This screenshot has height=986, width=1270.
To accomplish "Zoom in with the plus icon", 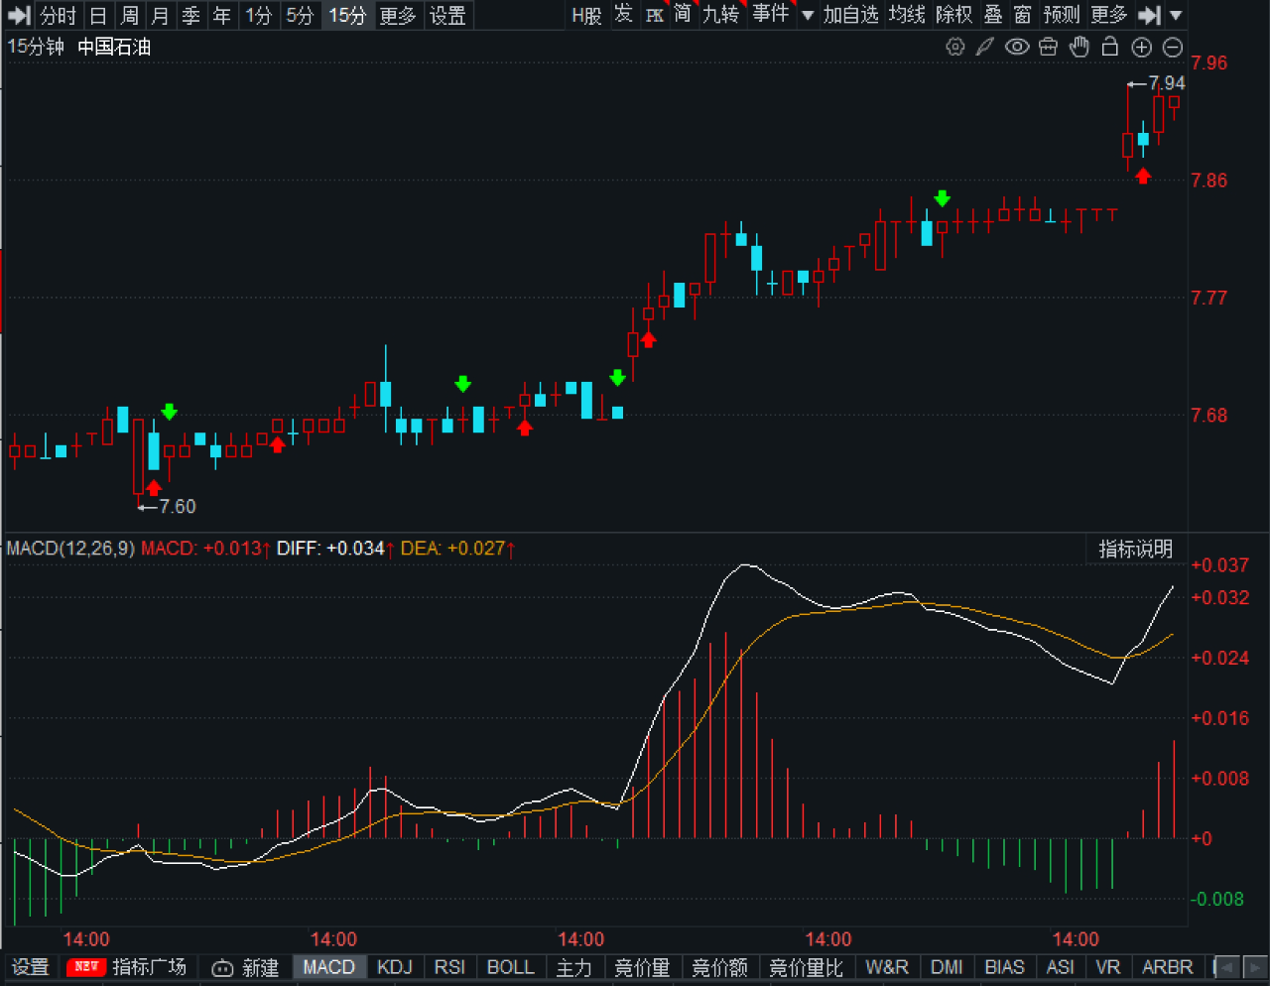I will (1142, 47).
